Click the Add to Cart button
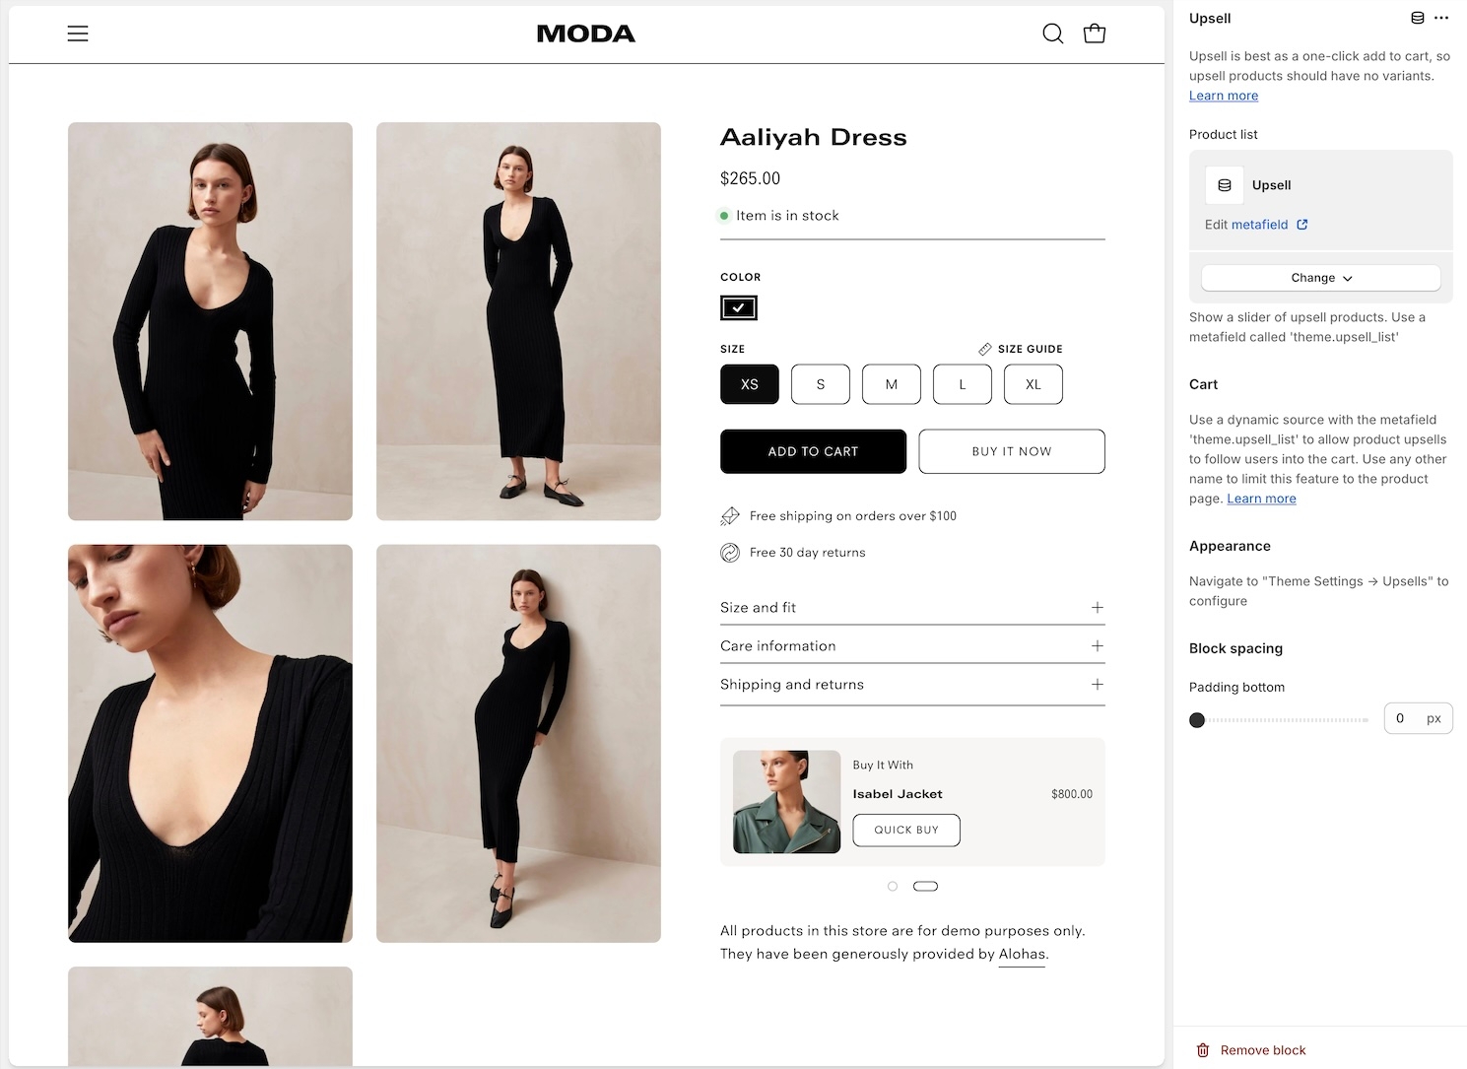Image resolution: width=1467 pixels, height=1069 pixels. [813, 451]
